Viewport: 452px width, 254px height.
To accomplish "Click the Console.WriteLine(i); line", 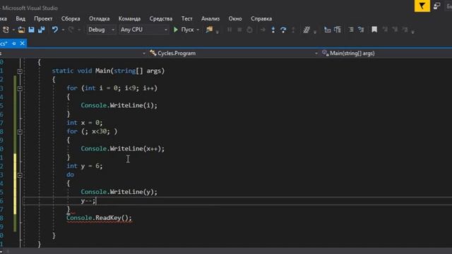I will tap(119, 106).
